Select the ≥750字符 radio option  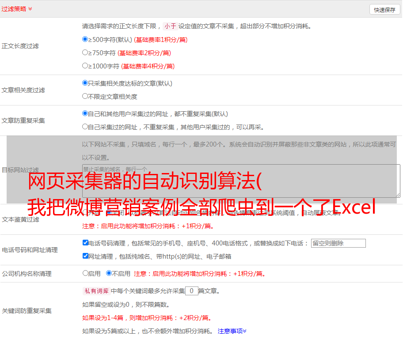coord(85,53)
